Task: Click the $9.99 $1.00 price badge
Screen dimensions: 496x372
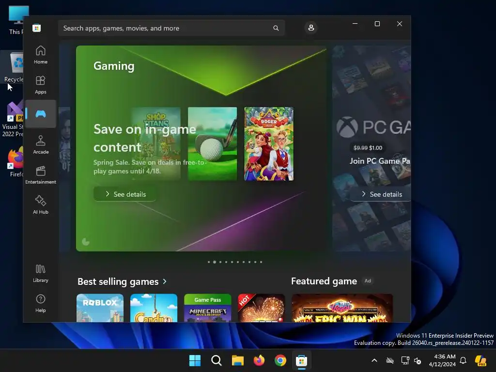Action: coord(368,148)
